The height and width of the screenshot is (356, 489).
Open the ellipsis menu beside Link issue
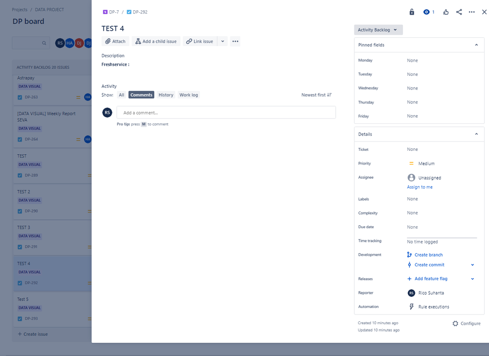(235, 41)
